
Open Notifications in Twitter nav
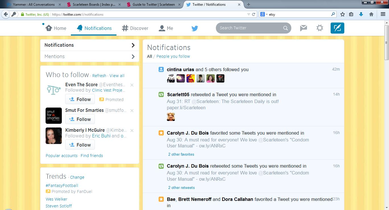tap(94, 28)
